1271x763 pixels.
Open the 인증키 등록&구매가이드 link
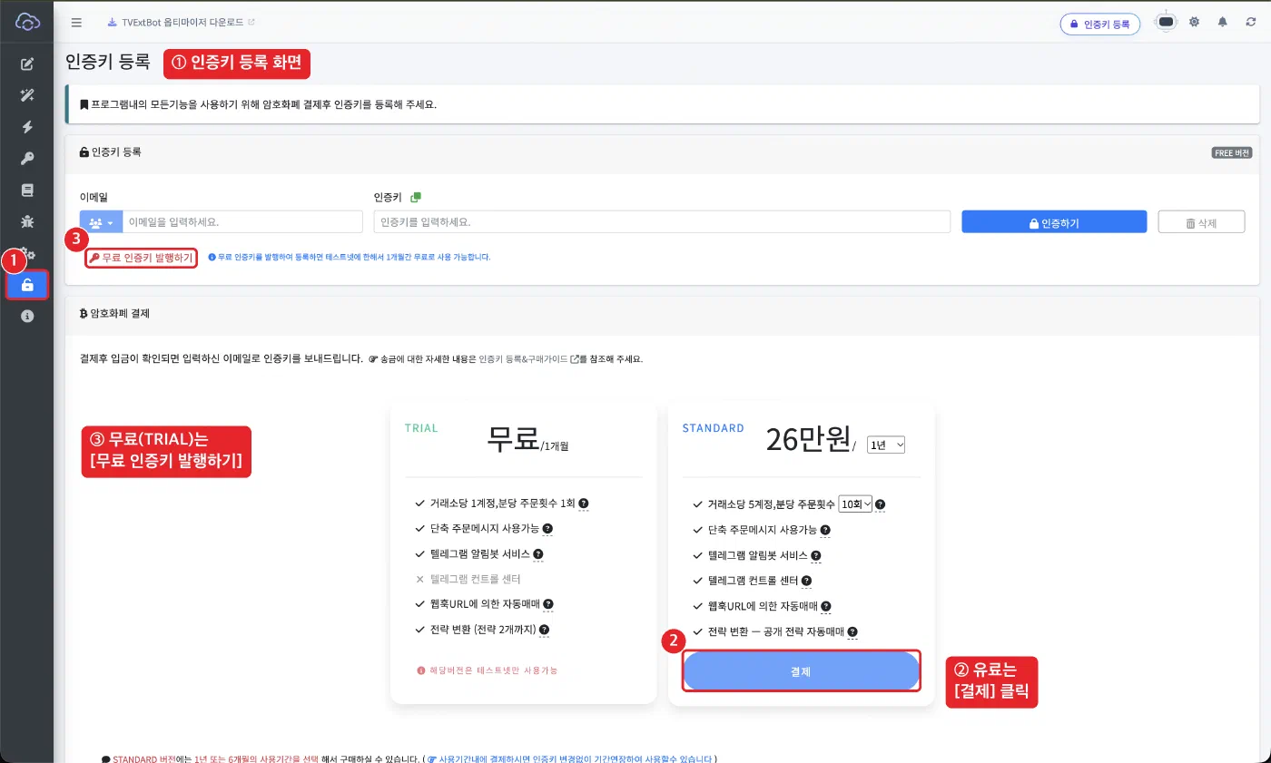pyautogui.click(x=527, y=359)
